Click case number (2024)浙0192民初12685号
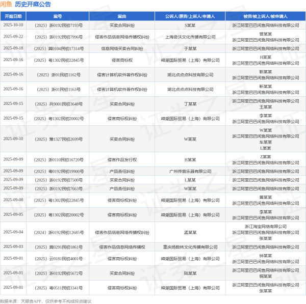The image size is (306, 304). [59, 233]
